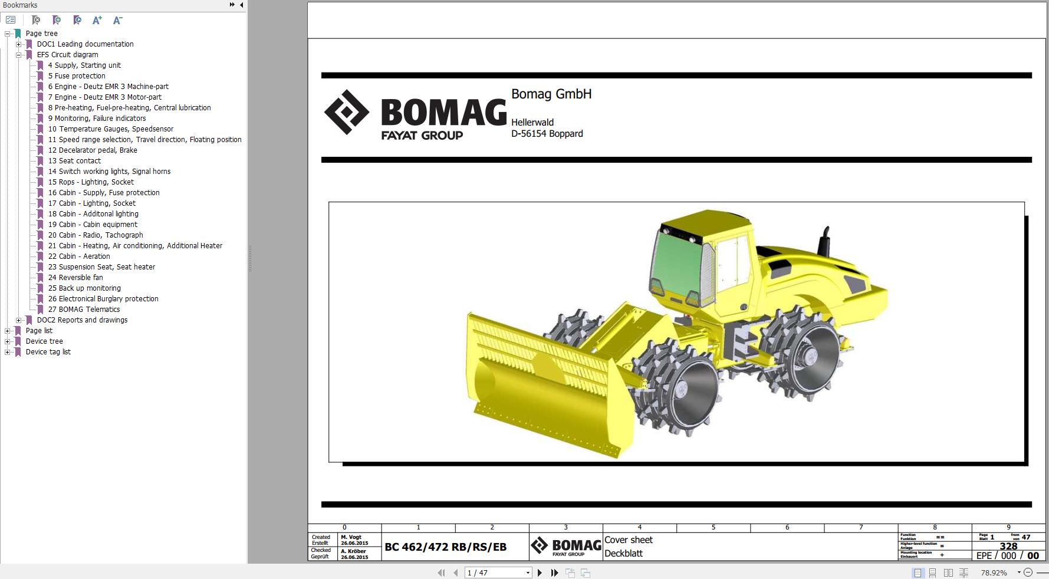Expand the Device tag list node
1049x579 pixels.
click(x=7, y=352)
